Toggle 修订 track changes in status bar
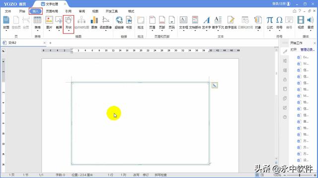 tap(146, 175)
